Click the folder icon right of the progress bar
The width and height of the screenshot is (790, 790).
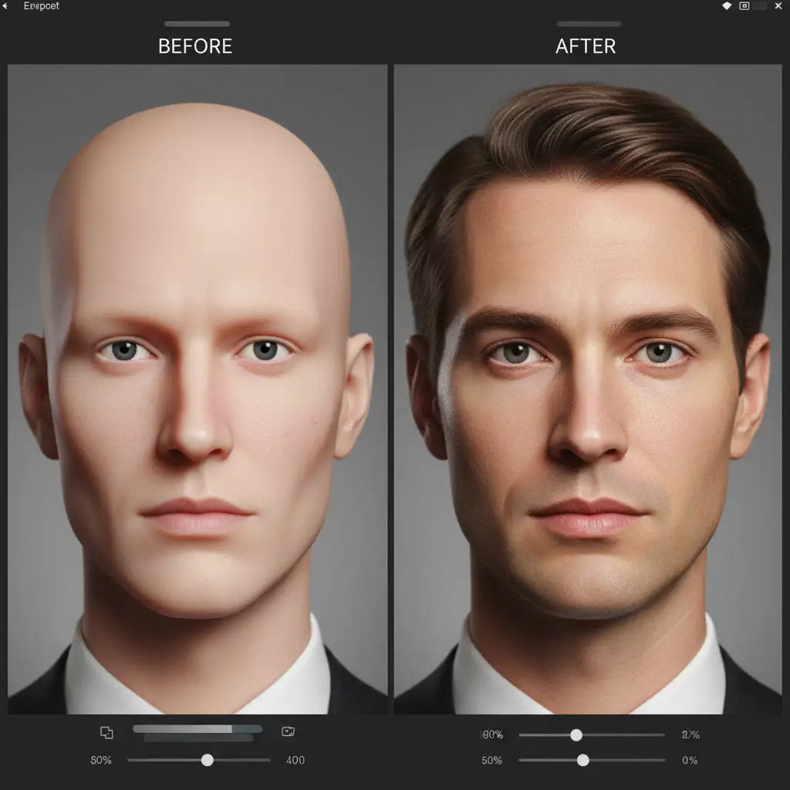[288, 731]
